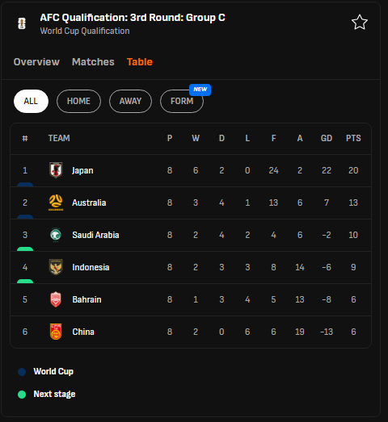388x422 pixels.
Task: Open the Overview tab
Action: (36, 62)
